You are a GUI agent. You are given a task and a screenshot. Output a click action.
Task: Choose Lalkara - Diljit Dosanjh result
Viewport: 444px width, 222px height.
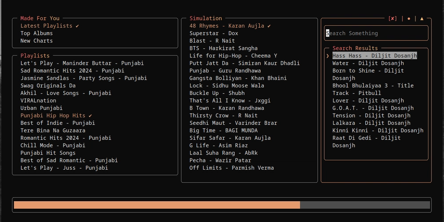click(x=371, y=123)
